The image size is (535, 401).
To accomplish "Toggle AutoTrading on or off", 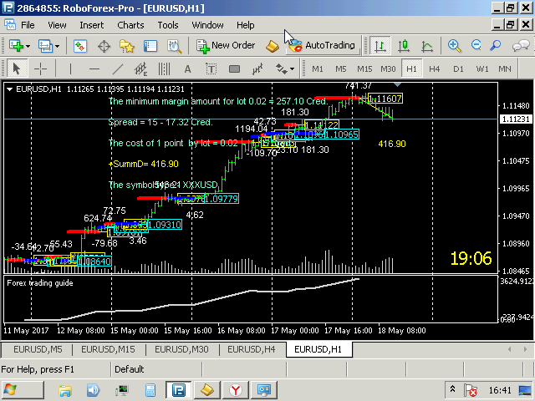I will point(322,45).
